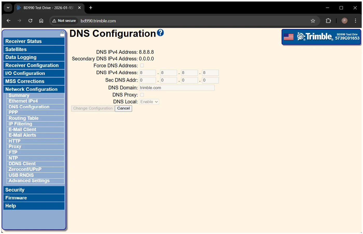Open the Data Logging menu
The width and height of the screenshot is (363, 234).
coord(34,57)
